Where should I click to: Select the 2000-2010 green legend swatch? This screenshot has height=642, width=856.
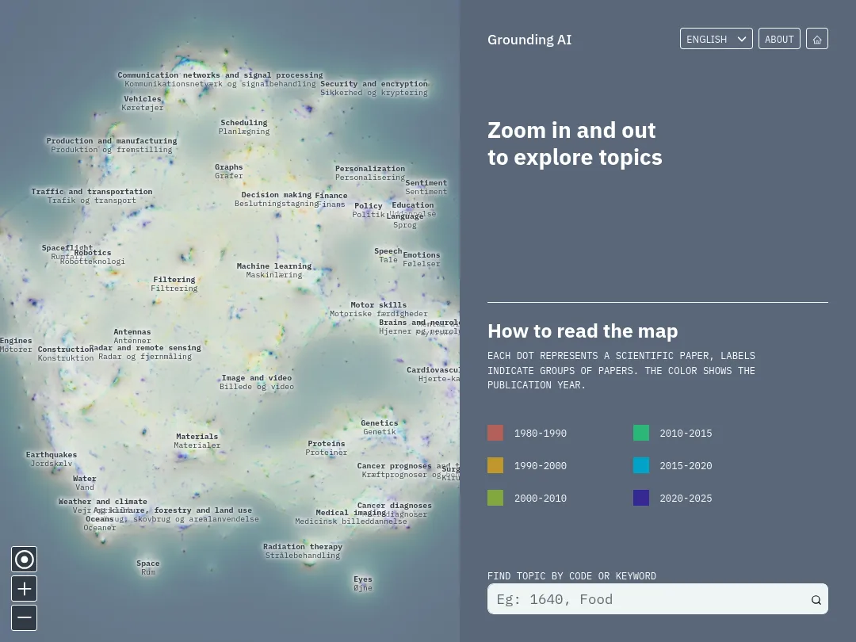click(495, 498)
